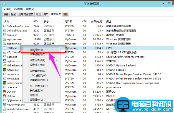The image size is (174, 113).
Task: Click DWM-3 user name cell
Action: 69,35
